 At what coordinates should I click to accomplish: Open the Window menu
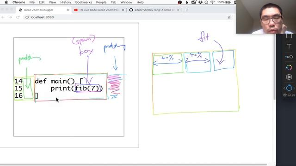126,2
